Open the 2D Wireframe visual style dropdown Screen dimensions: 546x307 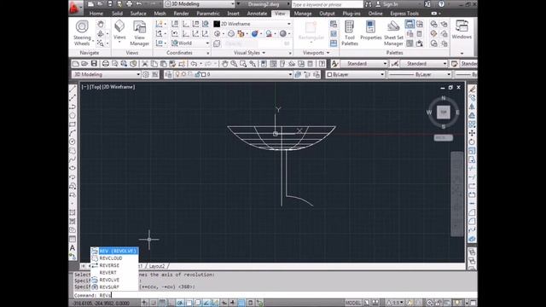point(253,24)
